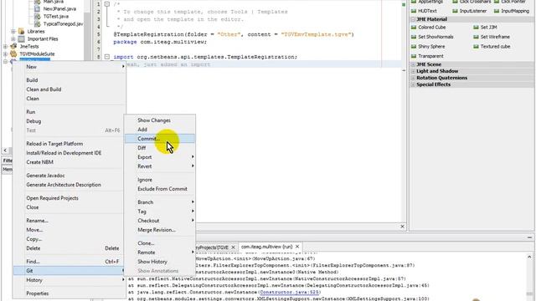This screenshot has height=301, width=536.
Task: Click the Set J3M palette icon
Action: [476, 28]
